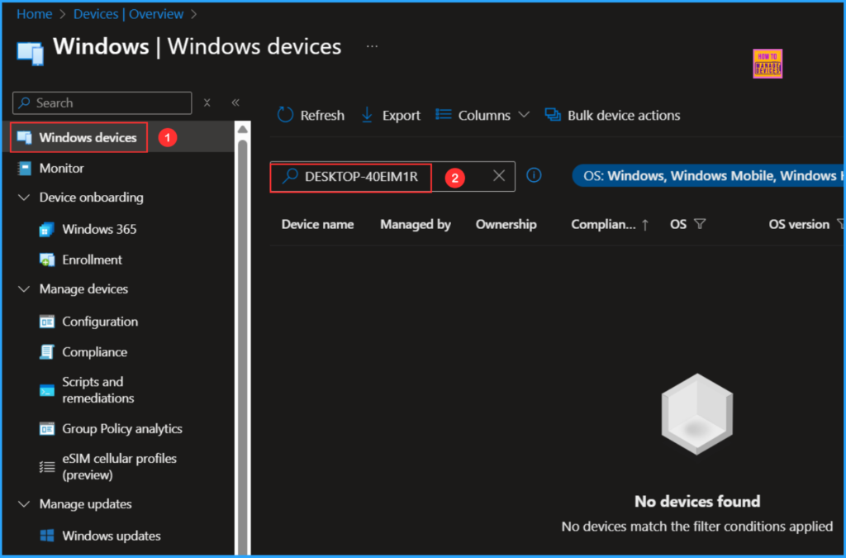Open Enrollment menu item
Screen dimensions: 846x558
tap(93, 260)
